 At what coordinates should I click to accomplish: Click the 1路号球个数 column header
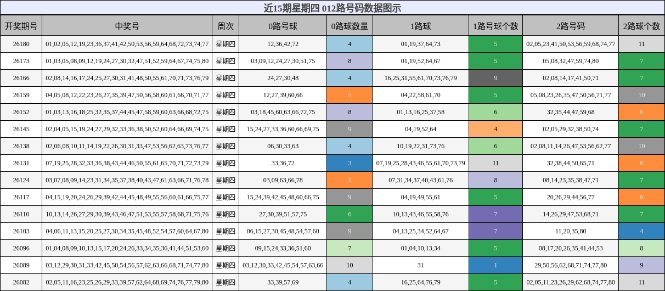[495, 26]
